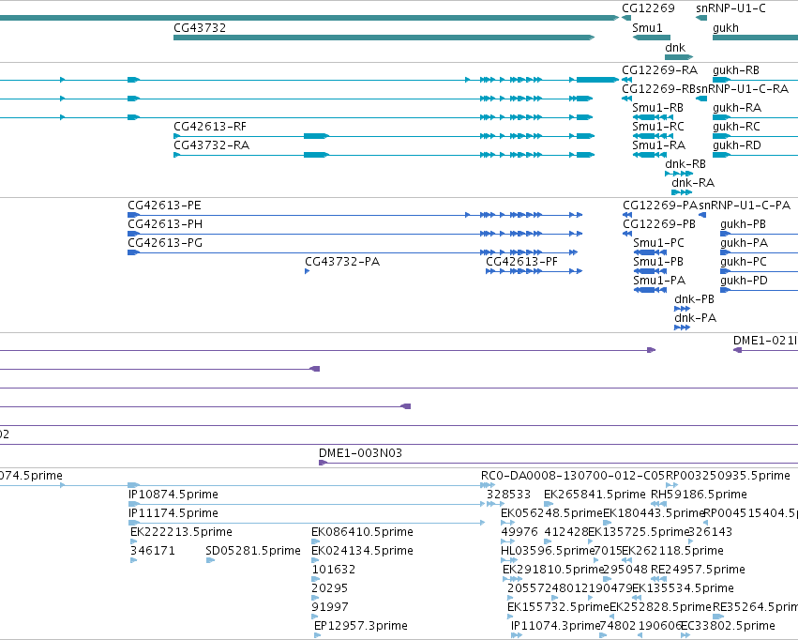Select the Smu1-RB transcript
798x640 pixels.
click(657, 108)
